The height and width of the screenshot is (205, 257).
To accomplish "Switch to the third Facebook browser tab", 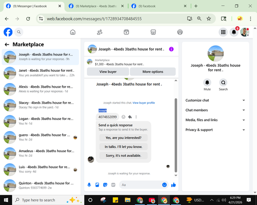I will coord(158,6).
